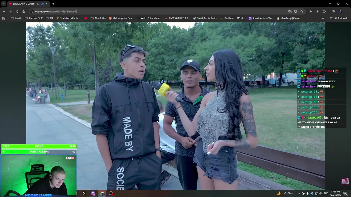The image size is (351, 197).
Task: Open the 11:51 PM clock calendar
Action: 336,193
